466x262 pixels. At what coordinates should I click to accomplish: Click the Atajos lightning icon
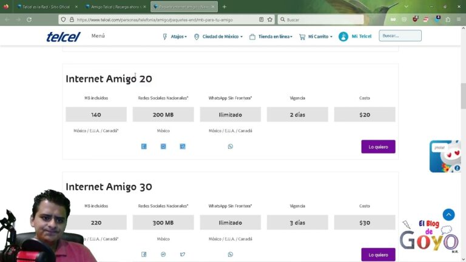[165, 36]
